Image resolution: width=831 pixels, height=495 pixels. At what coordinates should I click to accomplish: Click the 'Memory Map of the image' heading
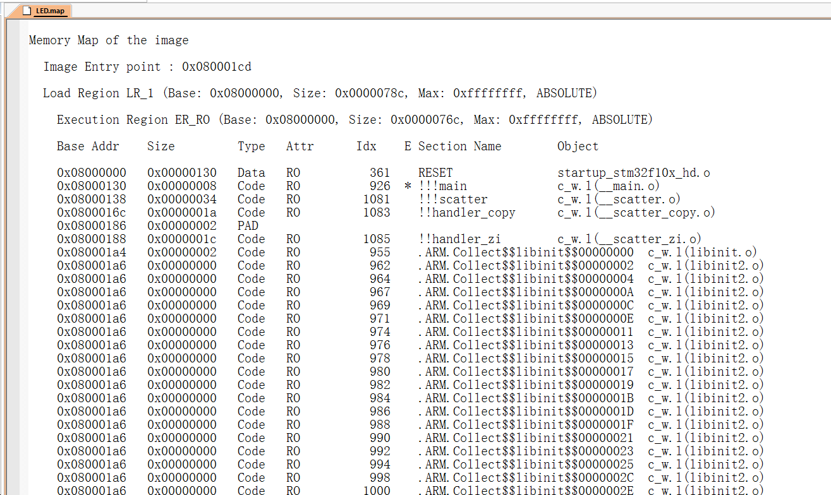pos(109,40)
